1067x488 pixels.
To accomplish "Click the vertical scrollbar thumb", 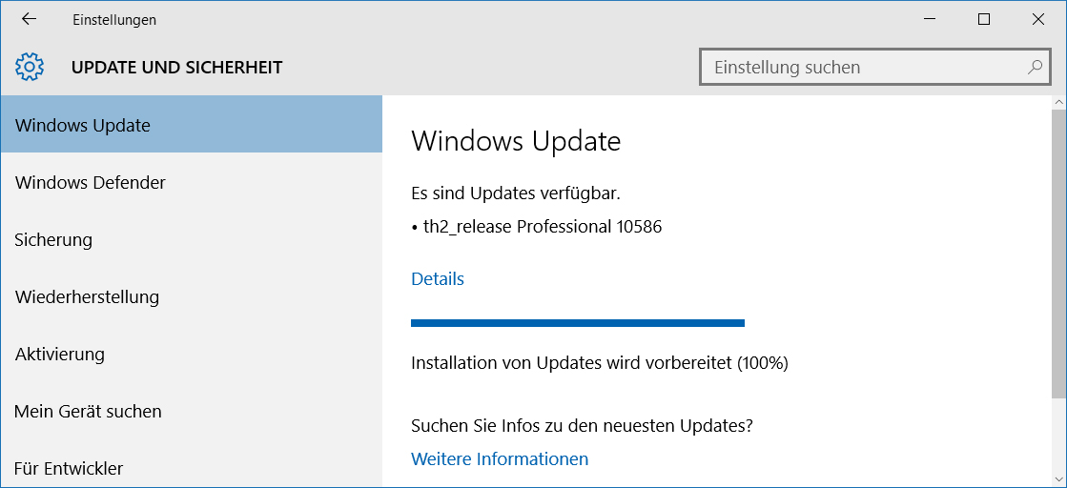I will click(1058, 254).
